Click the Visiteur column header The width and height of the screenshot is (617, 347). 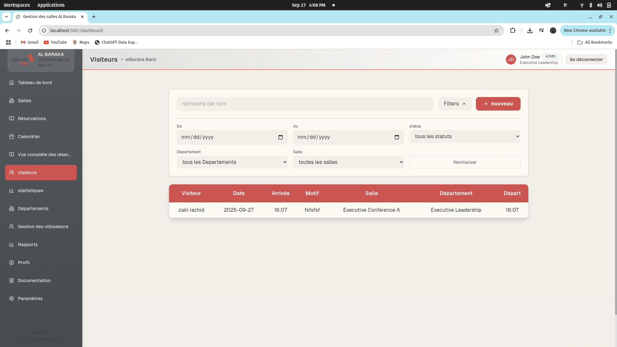tap(191, 193)
